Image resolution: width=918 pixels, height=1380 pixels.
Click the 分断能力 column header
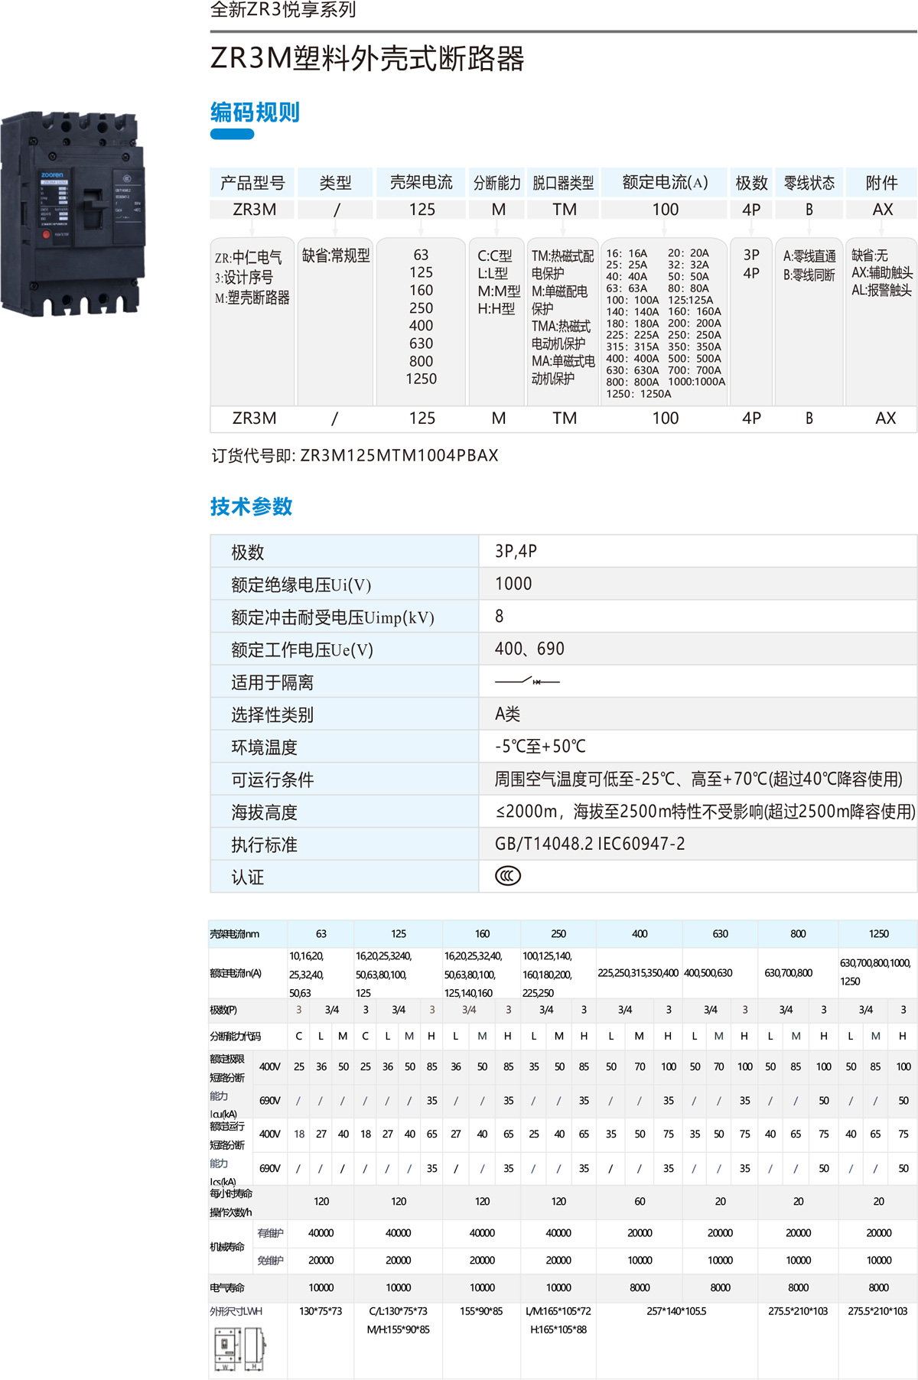[496, 183]
